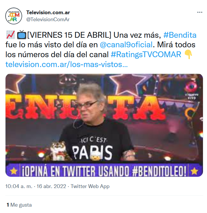Open the #Bendita hashtag link
This screenshot has width=207, height=213.
coord(180,35)
